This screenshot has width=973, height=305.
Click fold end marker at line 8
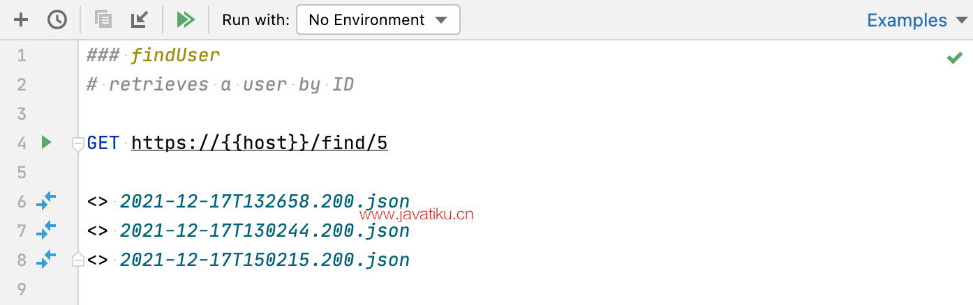78,260
